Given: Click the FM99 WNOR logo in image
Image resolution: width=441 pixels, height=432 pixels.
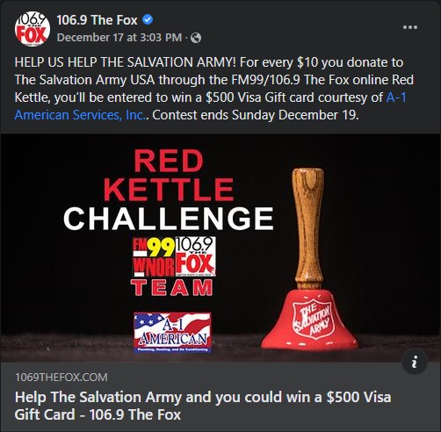Looking at the screenshot, I should point(154,256).
